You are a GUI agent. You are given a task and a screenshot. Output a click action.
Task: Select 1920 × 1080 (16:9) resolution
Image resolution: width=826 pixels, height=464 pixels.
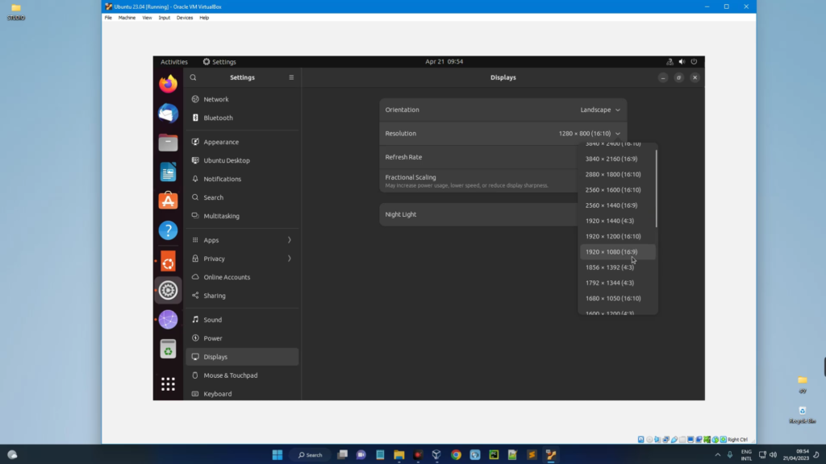pyautogui.click(x=618, y=252)
